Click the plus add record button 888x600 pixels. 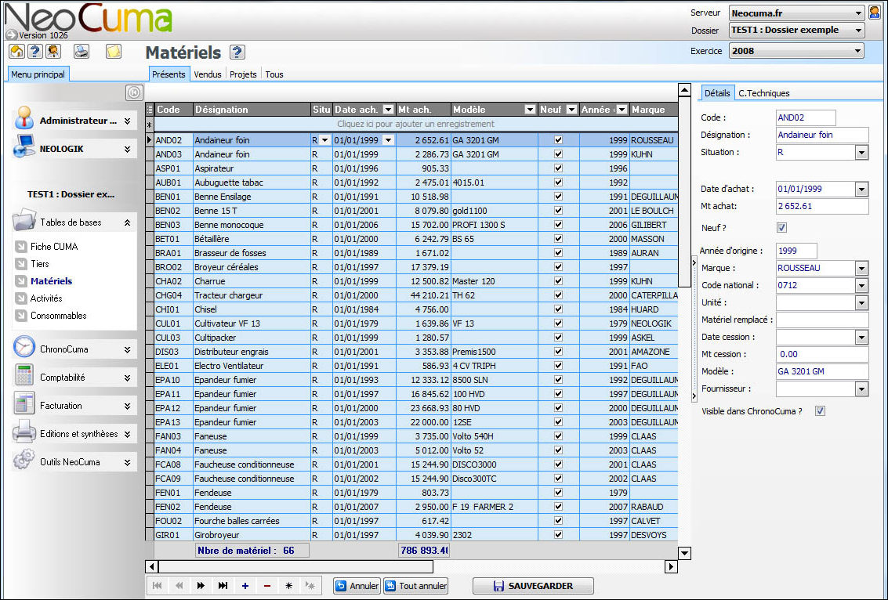tap(245, 586)
